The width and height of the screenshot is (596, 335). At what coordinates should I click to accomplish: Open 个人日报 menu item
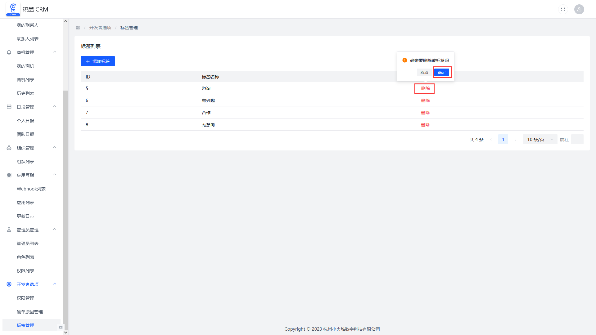pyautogui.click(x=25, y=121)
